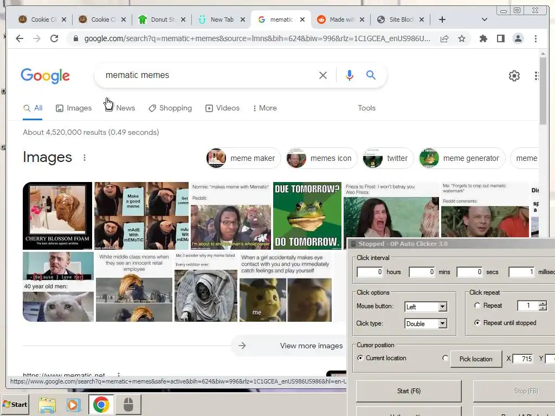Launch media player from taskbar

point(74,405)
